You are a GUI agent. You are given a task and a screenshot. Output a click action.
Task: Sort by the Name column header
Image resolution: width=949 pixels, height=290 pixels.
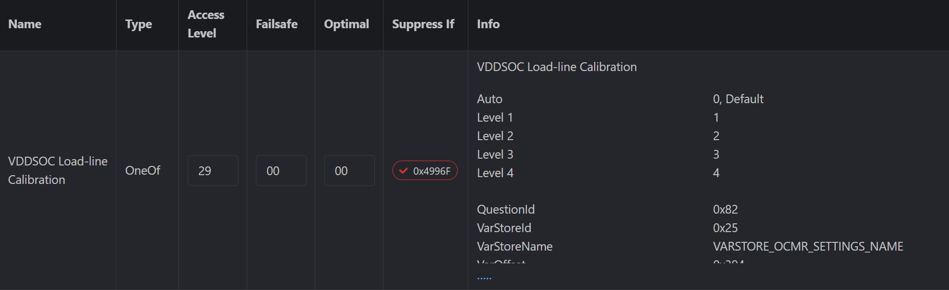pyautogui.click(x=25, y=24)
